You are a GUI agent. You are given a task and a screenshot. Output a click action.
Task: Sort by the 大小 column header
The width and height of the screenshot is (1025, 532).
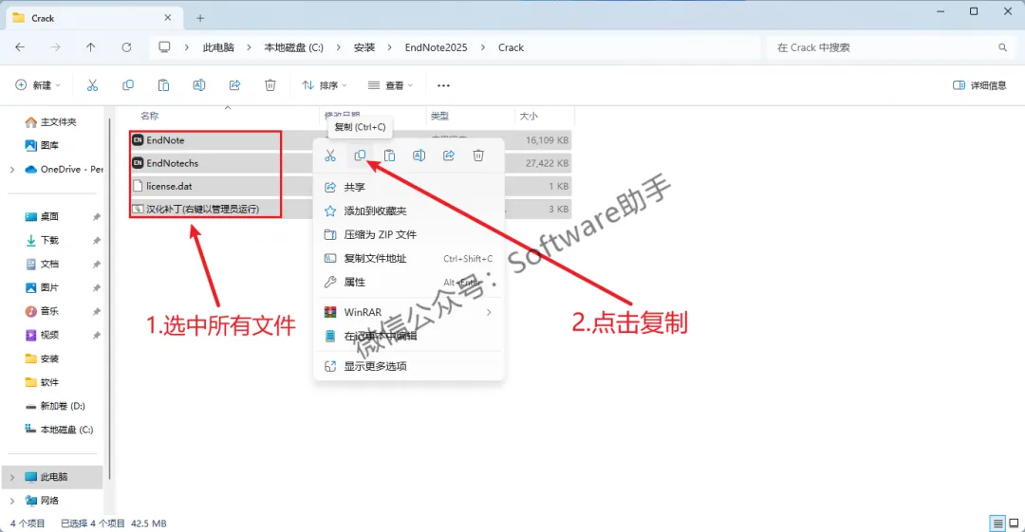[529, 116]
